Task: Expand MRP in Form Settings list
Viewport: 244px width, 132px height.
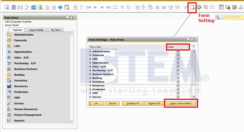Action: coord(90,93)
